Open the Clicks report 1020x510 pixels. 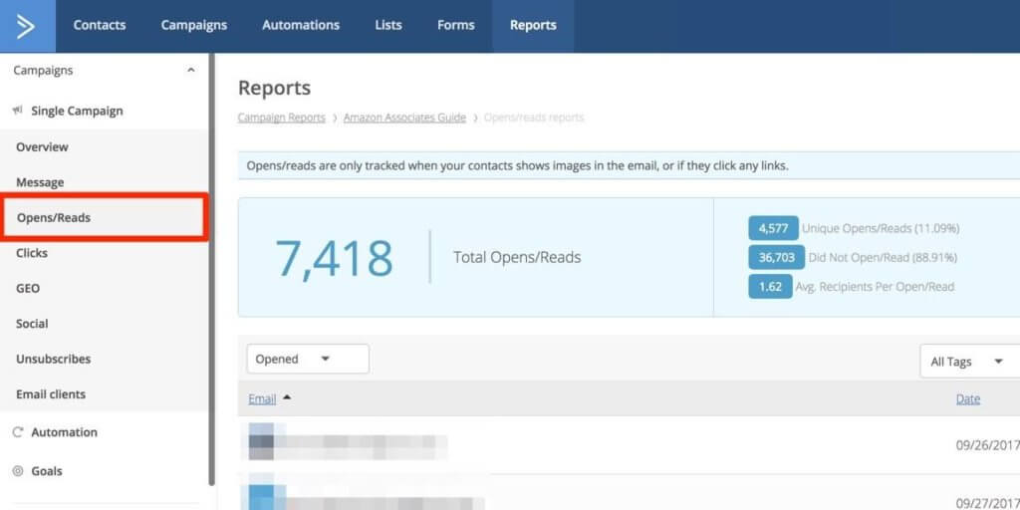32,253
